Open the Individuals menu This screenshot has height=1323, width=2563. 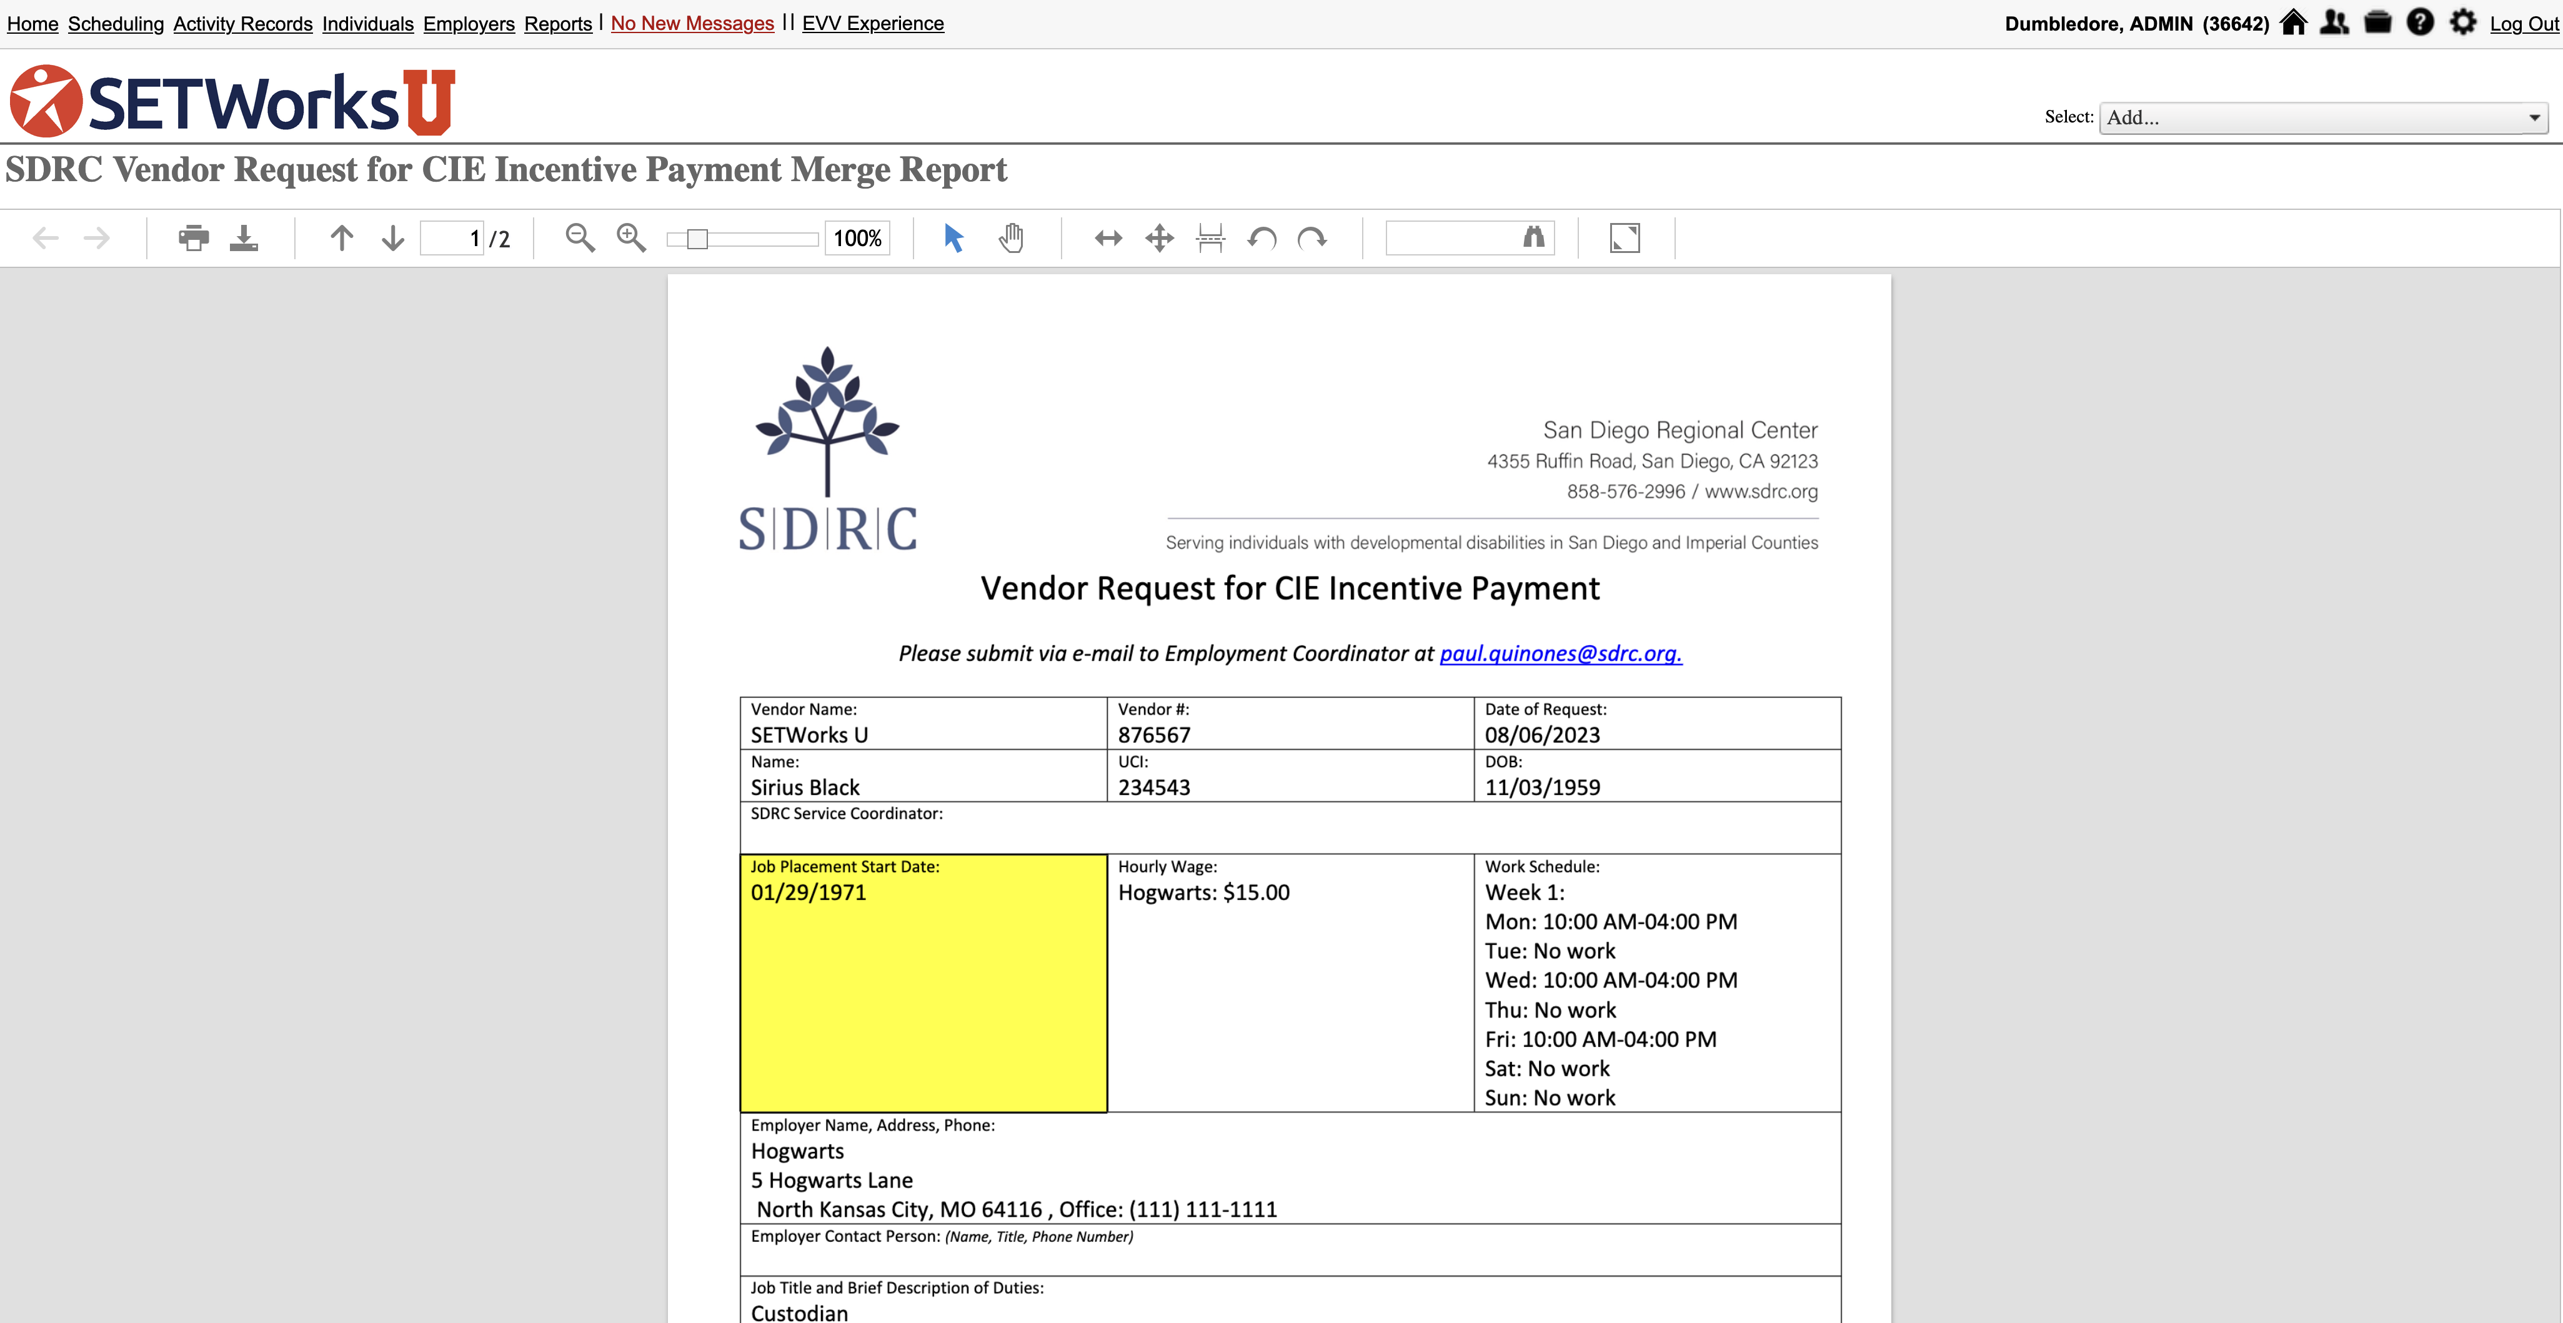368,23
